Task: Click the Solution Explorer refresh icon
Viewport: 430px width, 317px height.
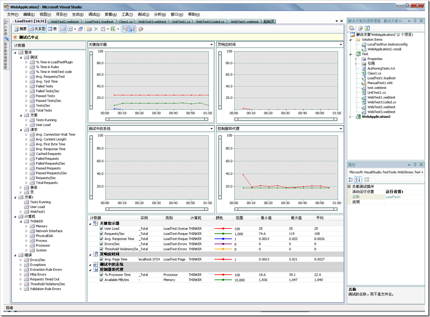Action: (367, 28)
